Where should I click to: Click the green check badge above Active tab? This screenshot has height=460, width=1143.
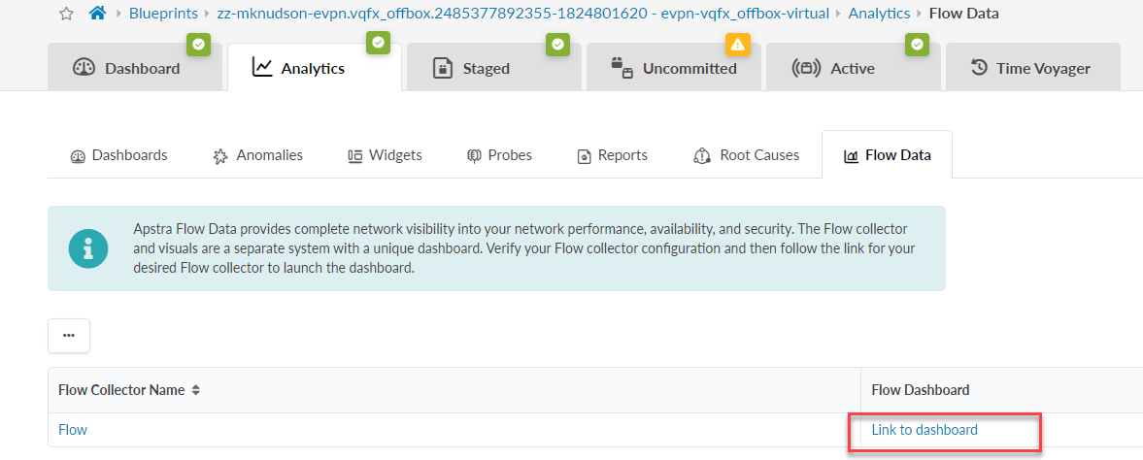[x=918, y=44]
